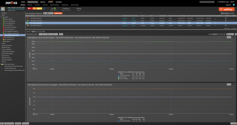
Task: Select SQL Databases in components tree
Action: pyautogui.click(x=9, y=38)
